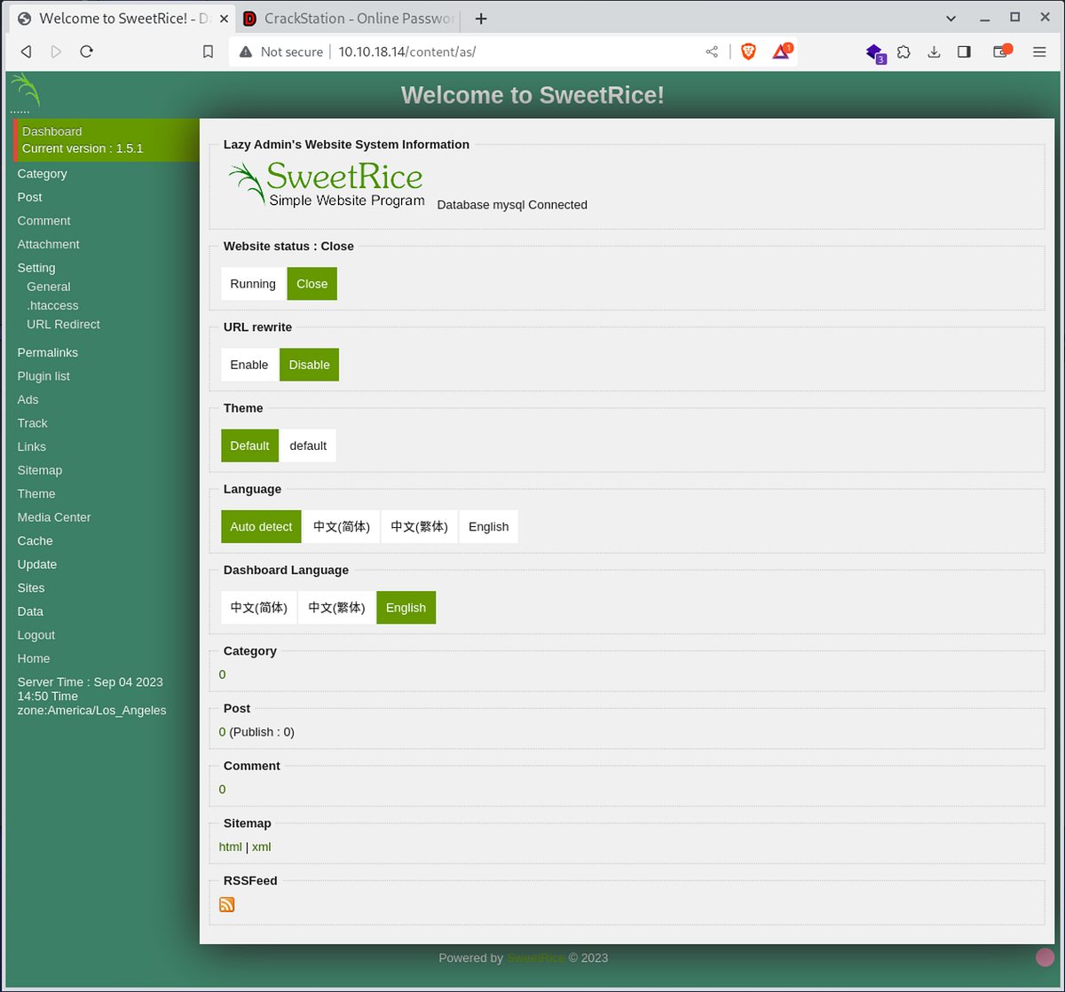Open .htaccess settings submenu

click(x=52, y=305)
